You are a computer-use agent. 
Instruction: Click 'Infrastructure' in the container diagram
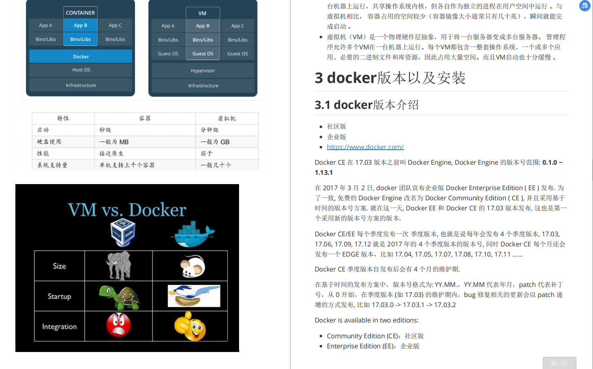tap(80, 85)
